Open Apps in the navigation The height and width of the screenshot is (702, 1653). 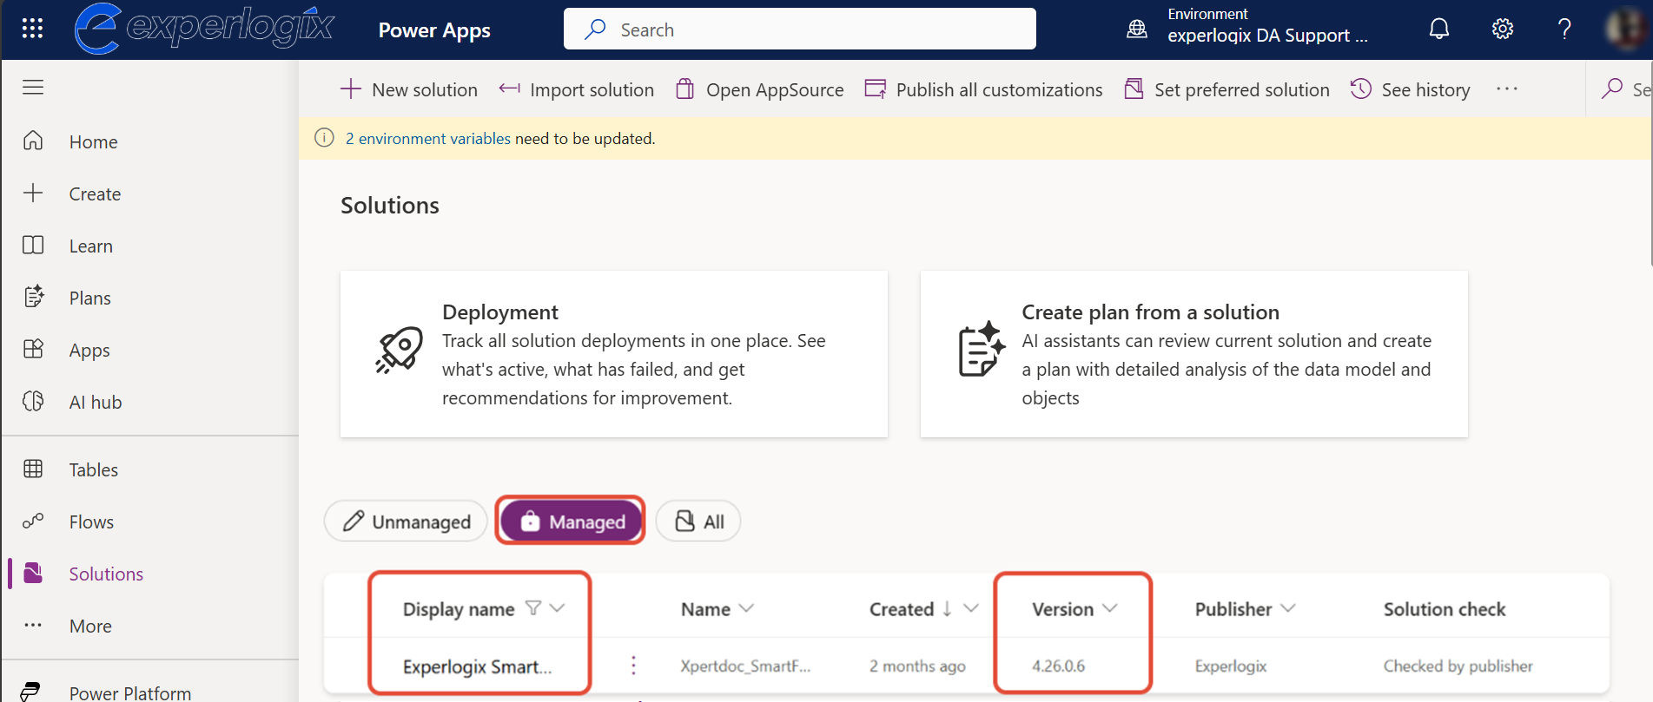coord(89,350)
